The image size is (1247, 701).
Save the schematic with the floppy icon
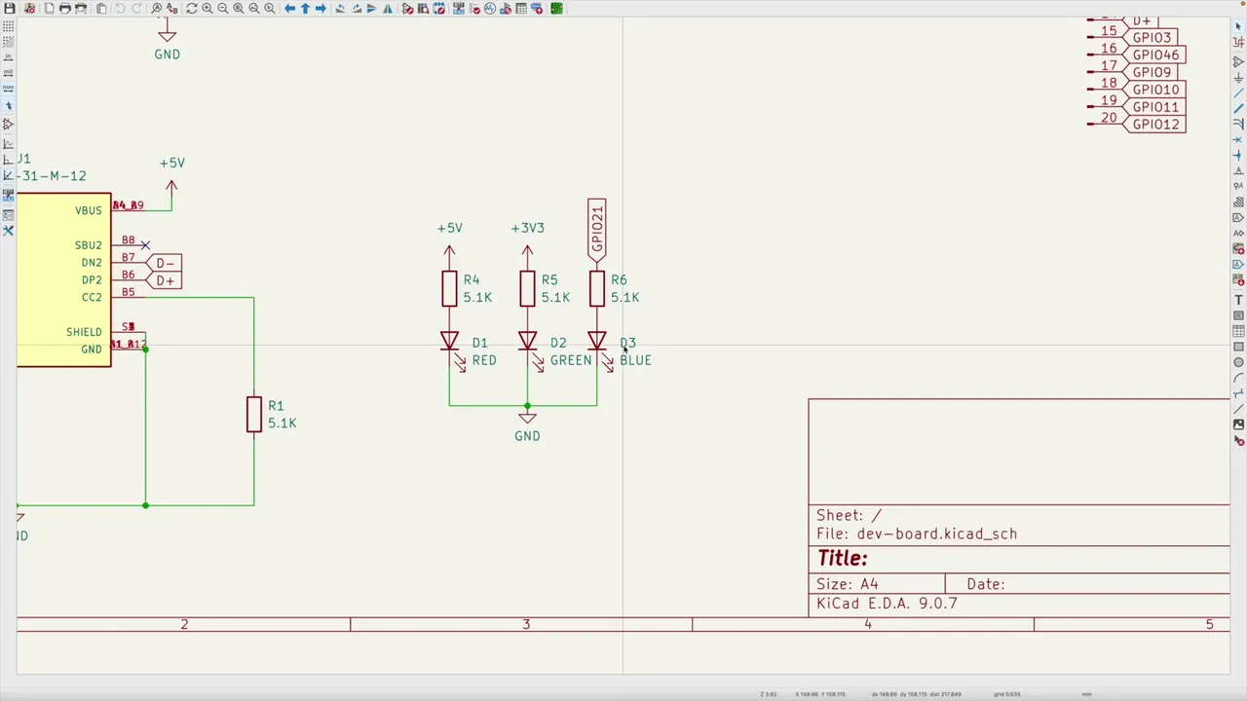pos(9,9)
